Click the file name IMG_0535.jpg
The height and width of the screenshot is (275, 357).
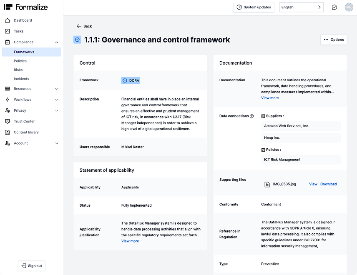(x=284, y=184)
